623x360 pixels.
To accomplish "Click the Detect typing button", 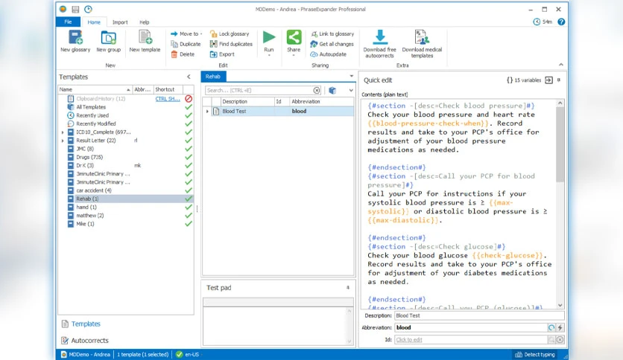I will tap(535, 355).
